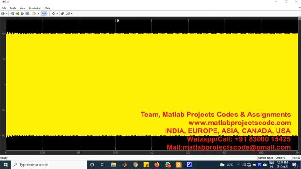Click the Sample based status entry
Viewport: 301px width, 169px height.
click(x=266, y=158)
